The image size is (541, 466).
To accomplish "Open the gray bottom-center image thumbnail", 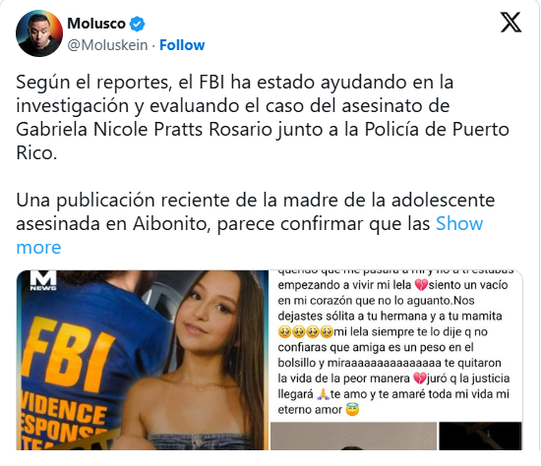I will click(x=353, y=436).
